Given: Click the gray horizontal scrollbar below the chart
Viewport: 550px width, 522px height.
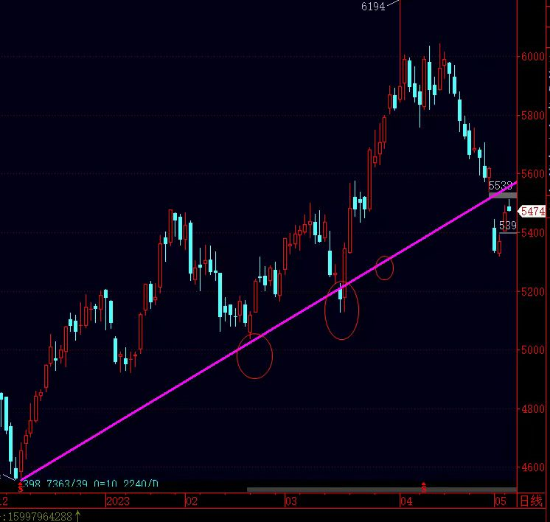Looking at the screenshot, I should coord(382,490).
